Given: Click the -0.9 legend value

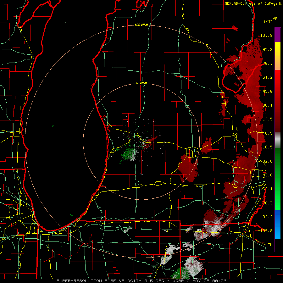Looking at the screenshot, I should 268,133.
